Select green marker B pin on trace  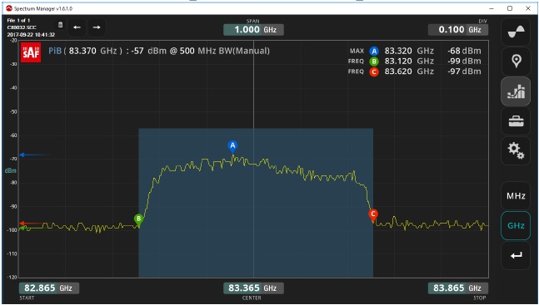pos(138,219)
